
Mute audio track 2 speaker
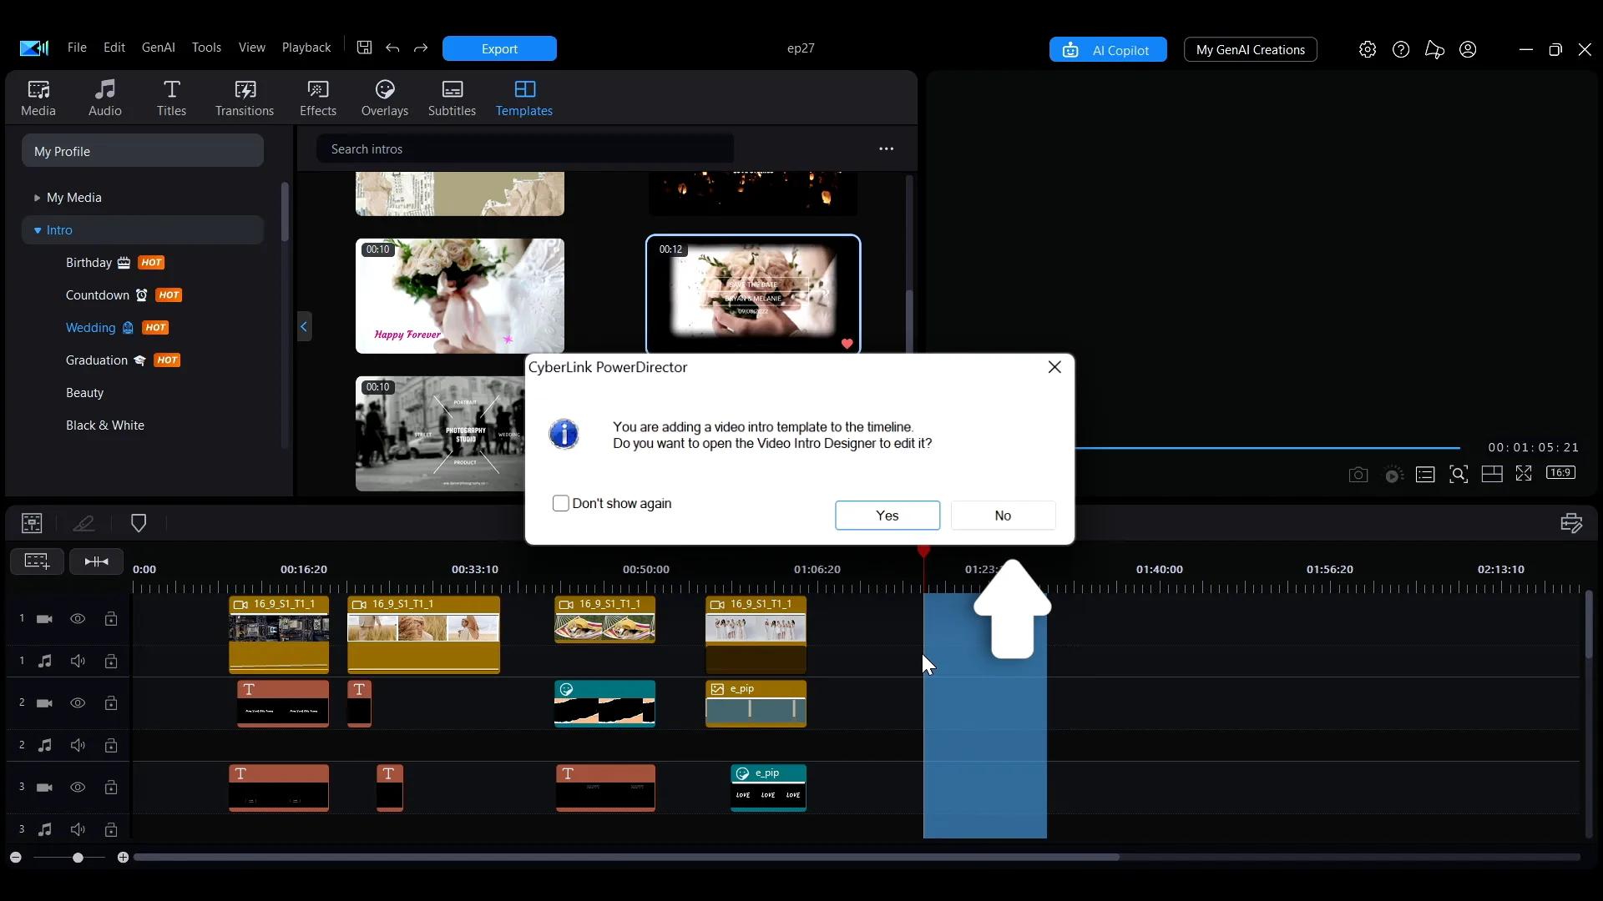[78, 745]
